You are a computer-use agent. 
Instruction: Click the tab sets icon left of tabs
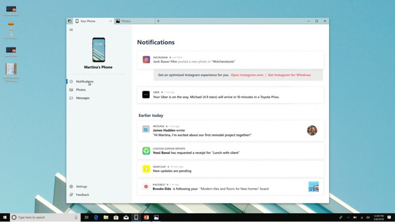[x=70, y=21]
